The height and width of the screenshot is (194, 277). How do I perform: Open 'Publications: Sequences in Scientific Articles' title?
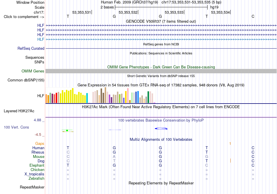pos(161,53)
